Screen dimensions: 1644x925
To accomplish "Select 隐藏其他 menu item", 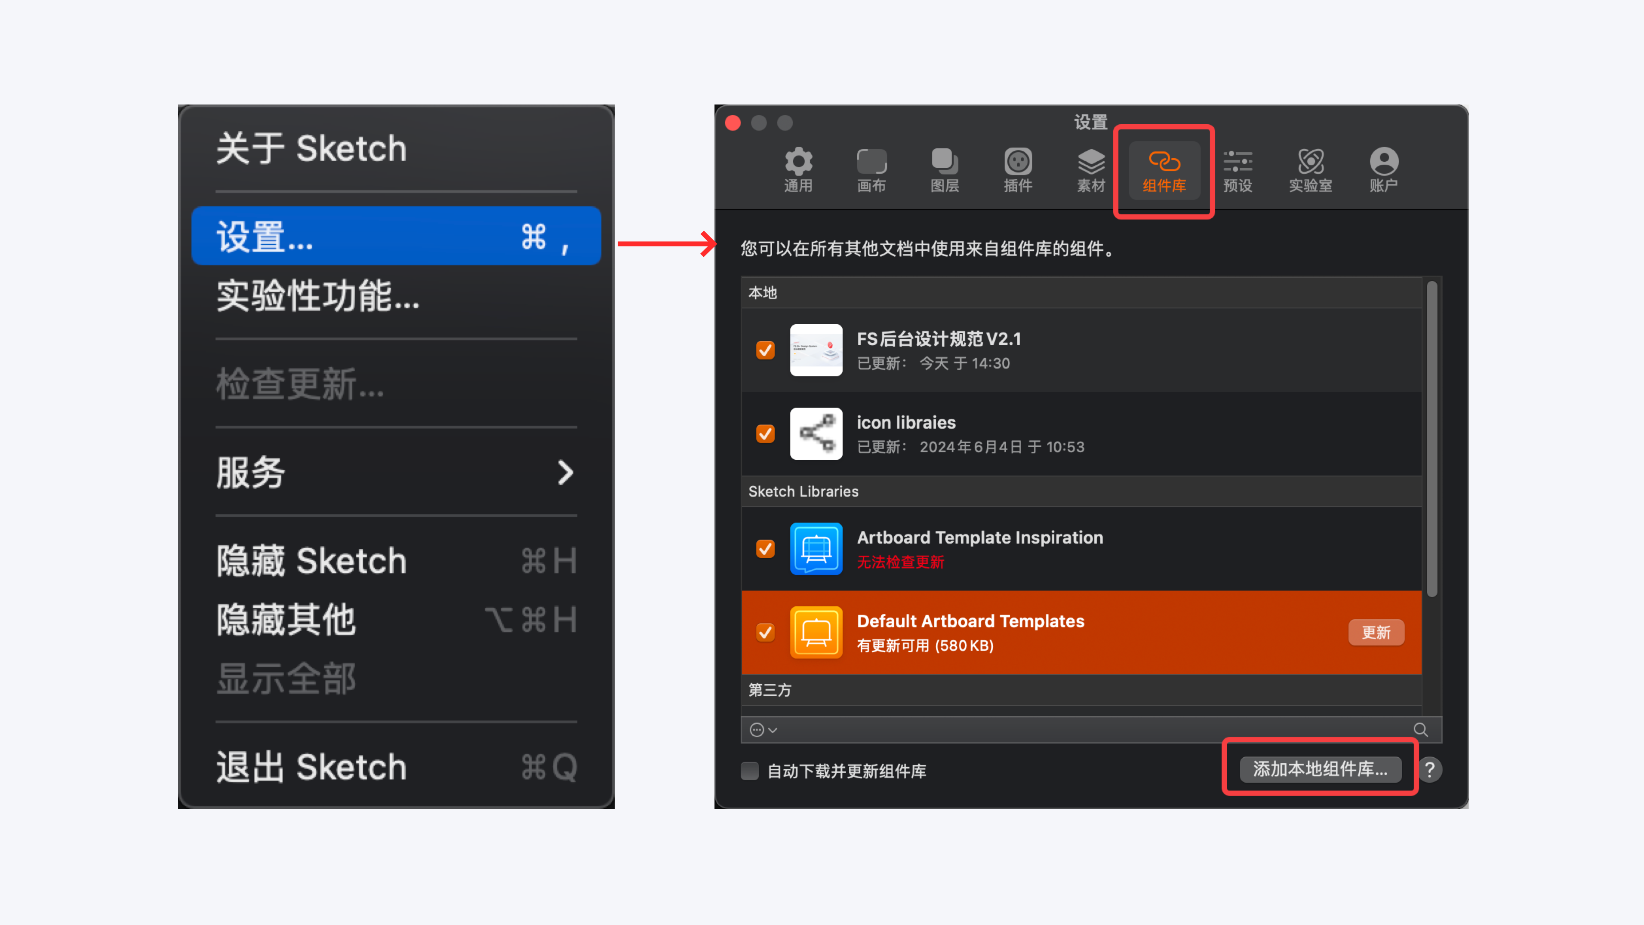I will (396, 619).
